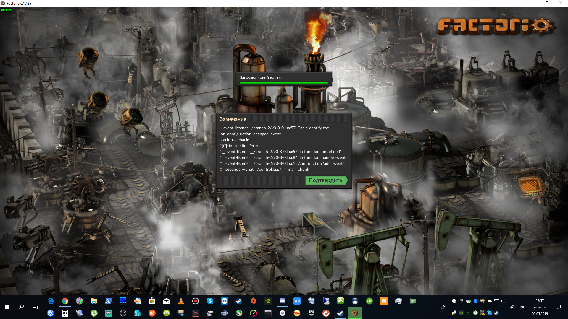Open Windows Security tray icon
The width and height of the screenshot is (568, 319).
pyautogui.click(x=454, y=301)
